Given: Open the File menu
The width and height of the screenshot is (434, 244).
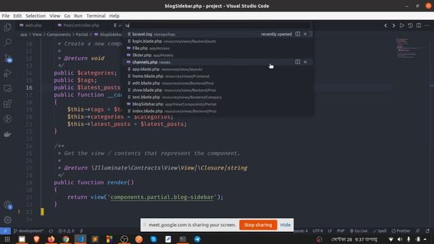Looking at the screenshot, I should [x=5, y=16].
